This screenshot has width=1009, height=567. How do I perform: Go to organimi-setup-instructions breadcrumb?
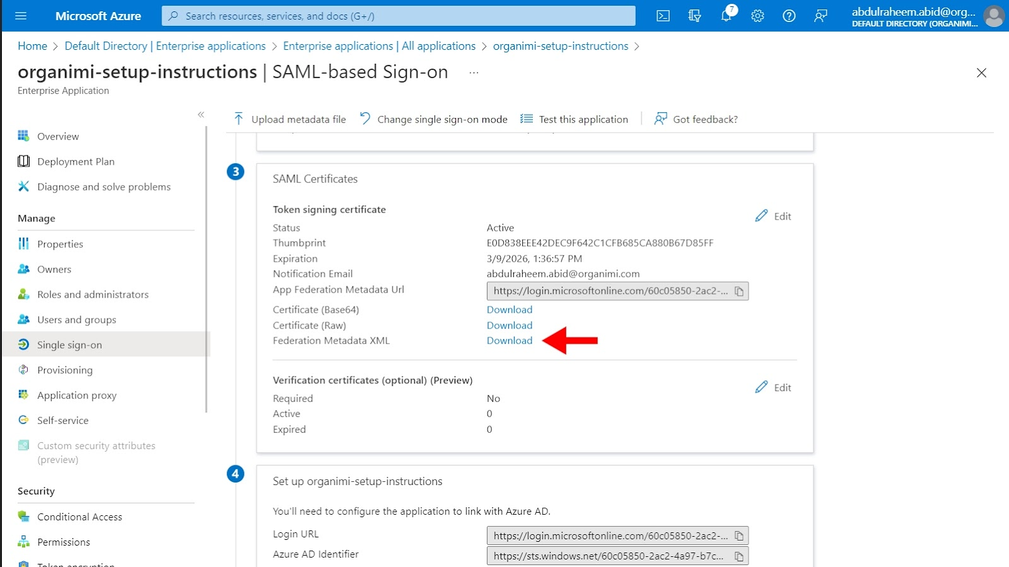pos(561,46)
